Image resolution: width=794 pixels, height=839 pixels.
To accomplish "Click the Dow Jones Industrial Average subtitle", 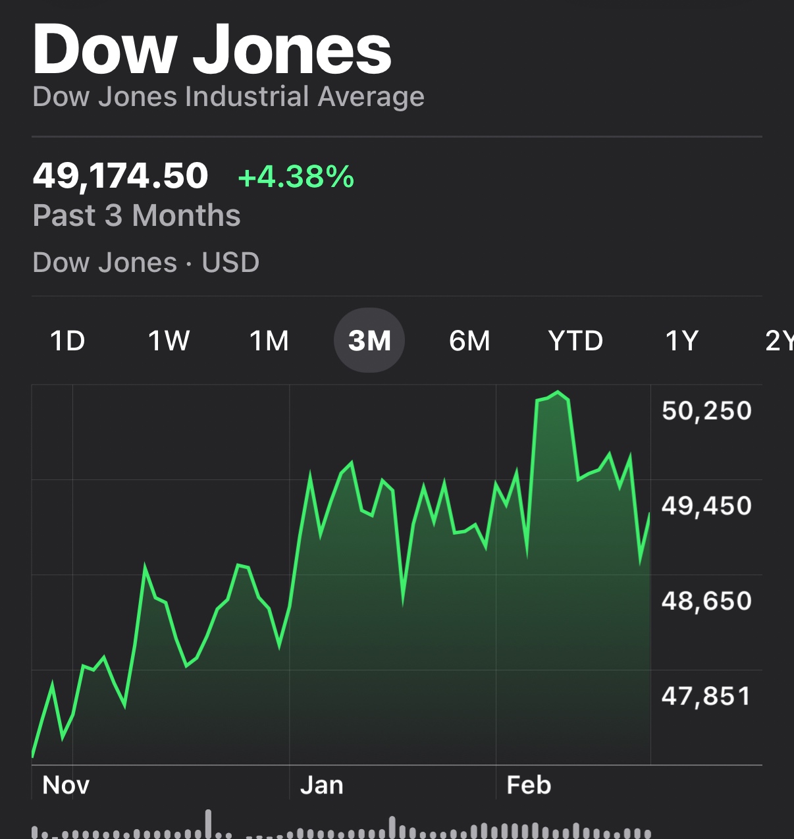I will click(x=228, y=97).
